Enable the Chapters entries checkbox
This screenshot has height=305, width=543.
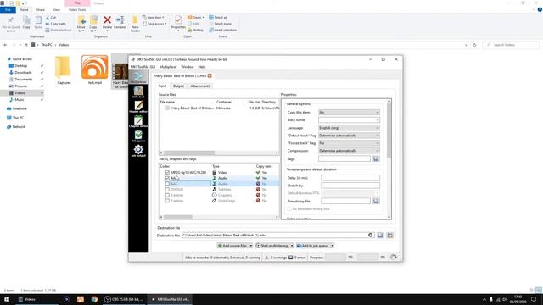pos(167,195)
